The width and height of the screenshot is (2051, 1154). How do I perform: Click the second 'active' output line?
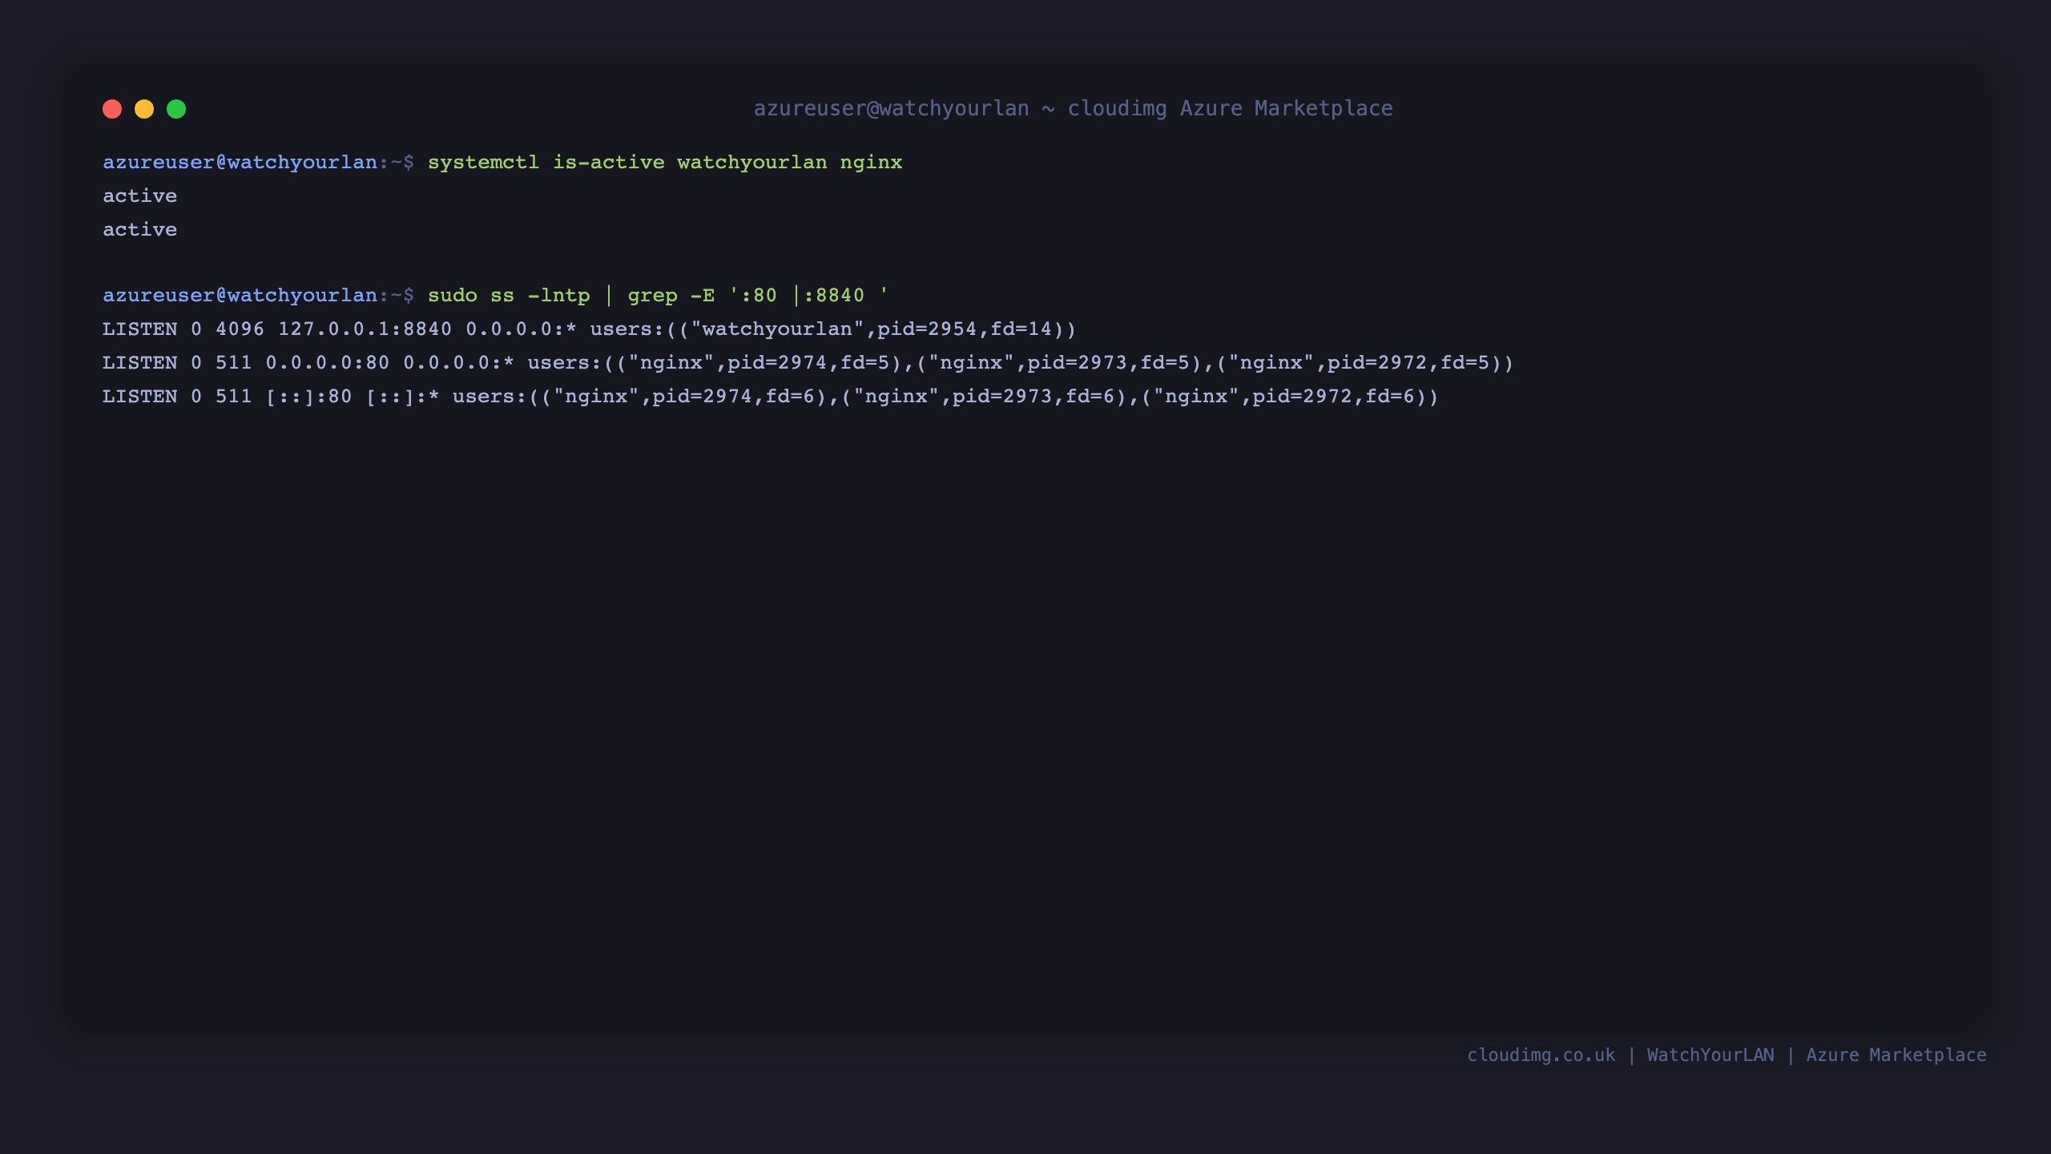pos(139,229)
